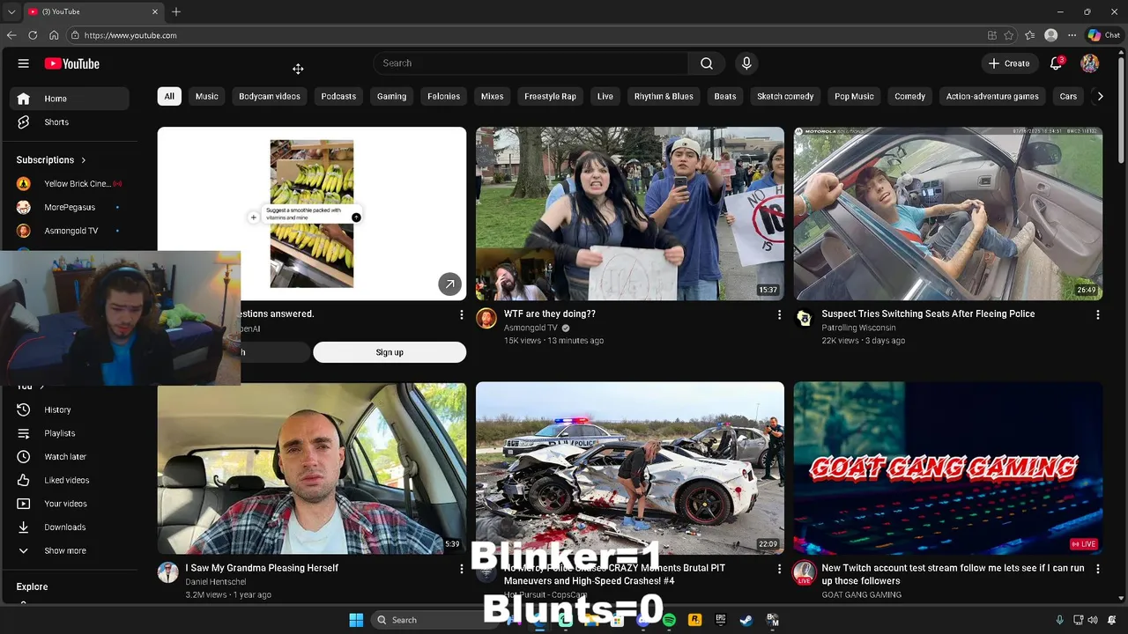Open the ad external link arrow
This screenshot has height=634, width=1128.
pos(449,284)
